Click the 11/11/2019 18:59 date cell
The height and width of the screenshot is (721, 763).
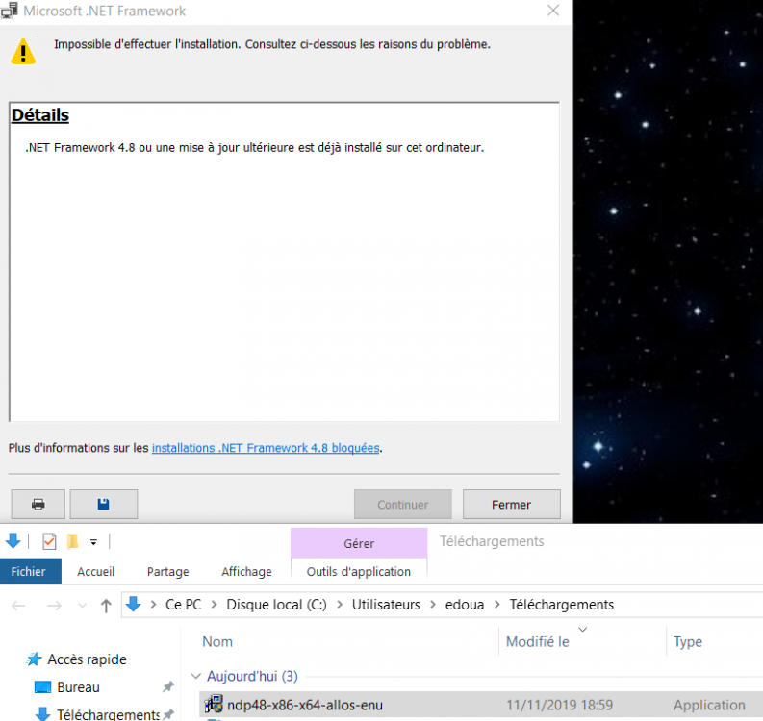click(560, 705)
